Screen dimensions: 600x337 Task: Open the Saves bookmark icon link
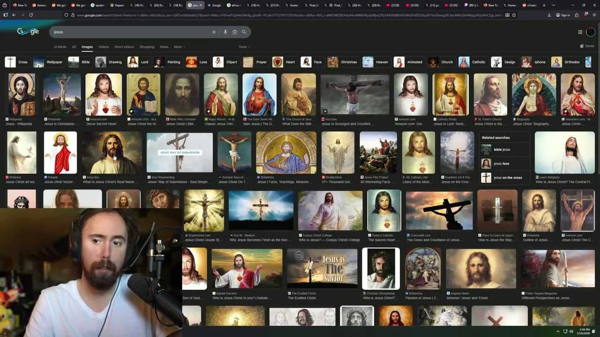click(587, 46)
